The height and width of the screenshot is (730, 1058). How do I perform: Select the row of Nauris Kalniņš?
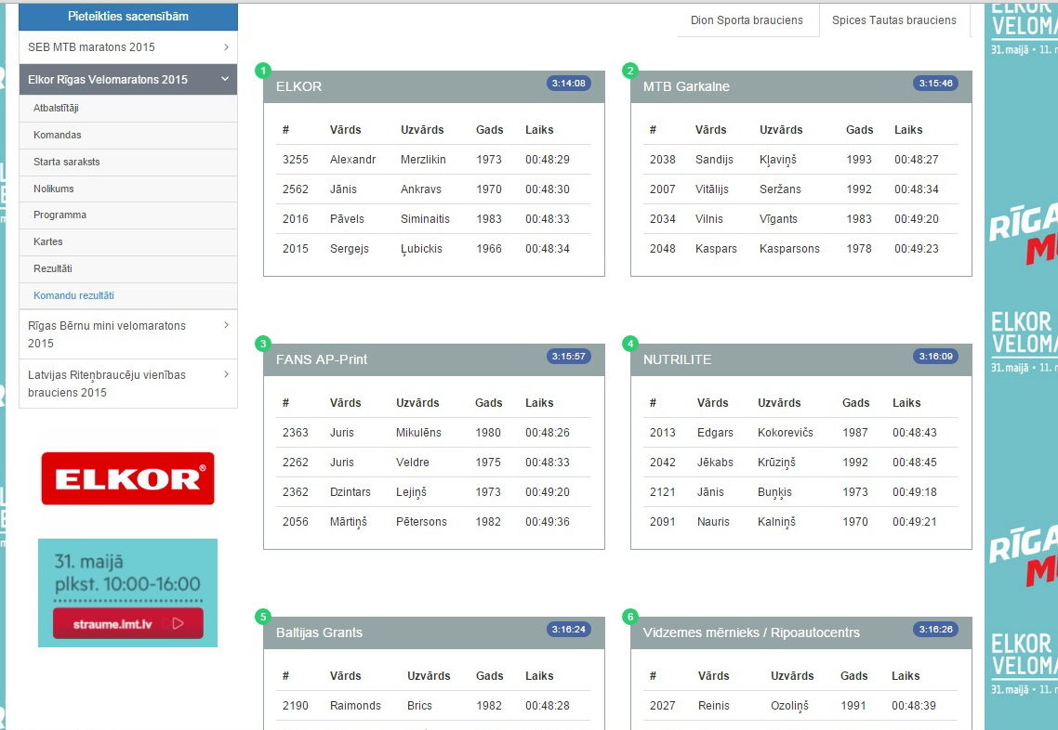[800, 522]
